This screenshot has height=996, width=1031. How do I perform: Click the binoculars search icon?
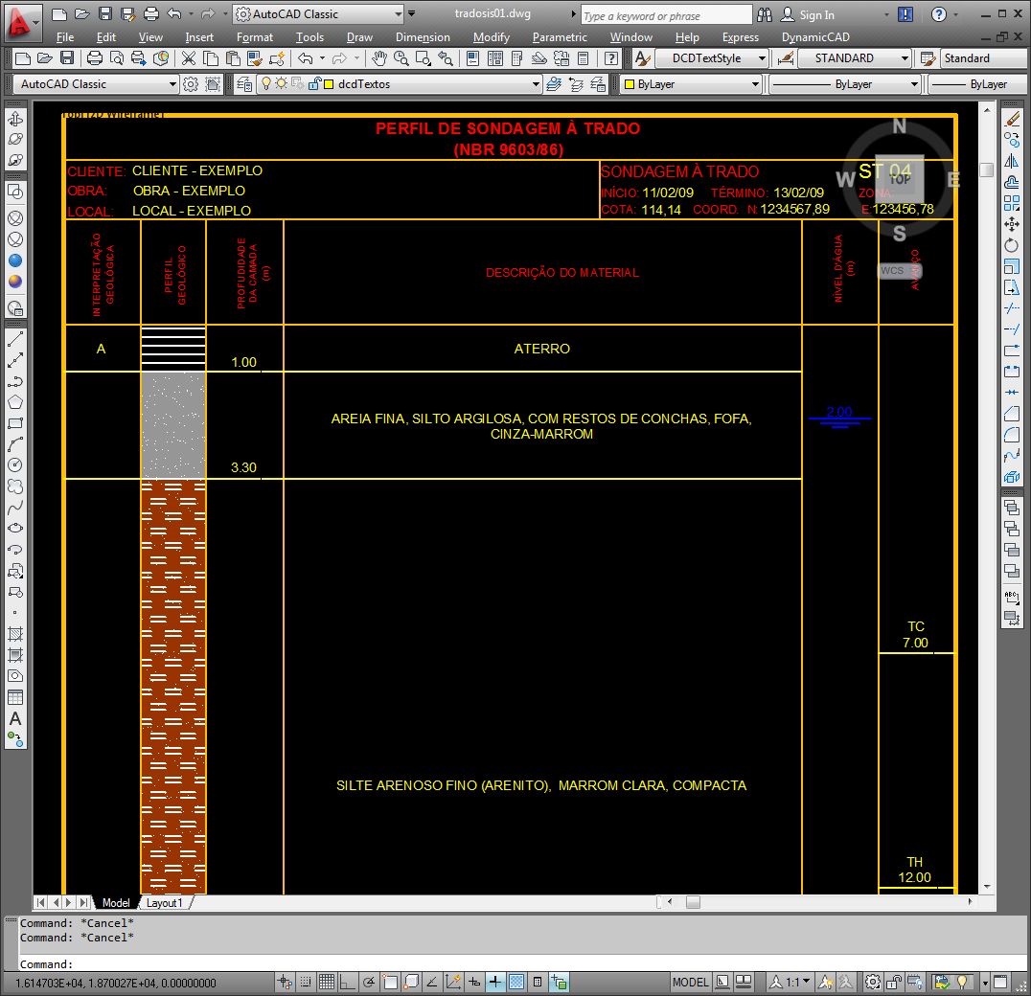[x=765, y=14]
